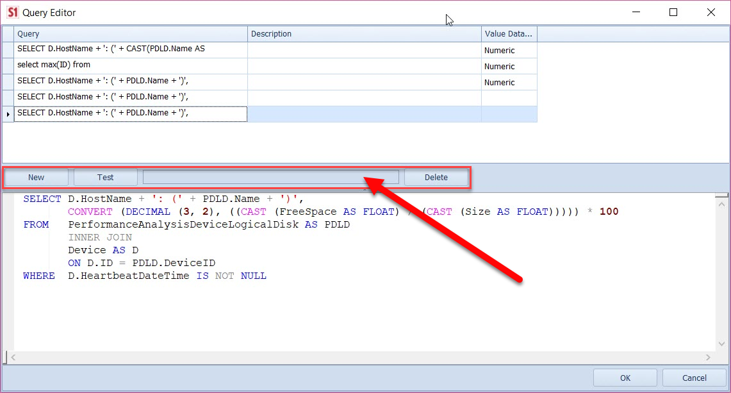Click the SELECT keyword in the SQL text
The width and height of the screenshot is (731, 393).
click(x=41, y=199)
